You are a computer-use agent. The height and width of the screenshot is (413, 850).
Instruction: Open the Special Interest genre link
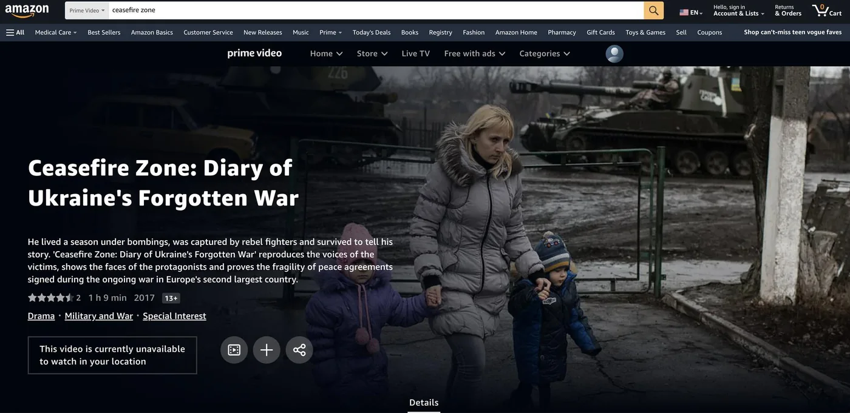(x=174, y=316)
